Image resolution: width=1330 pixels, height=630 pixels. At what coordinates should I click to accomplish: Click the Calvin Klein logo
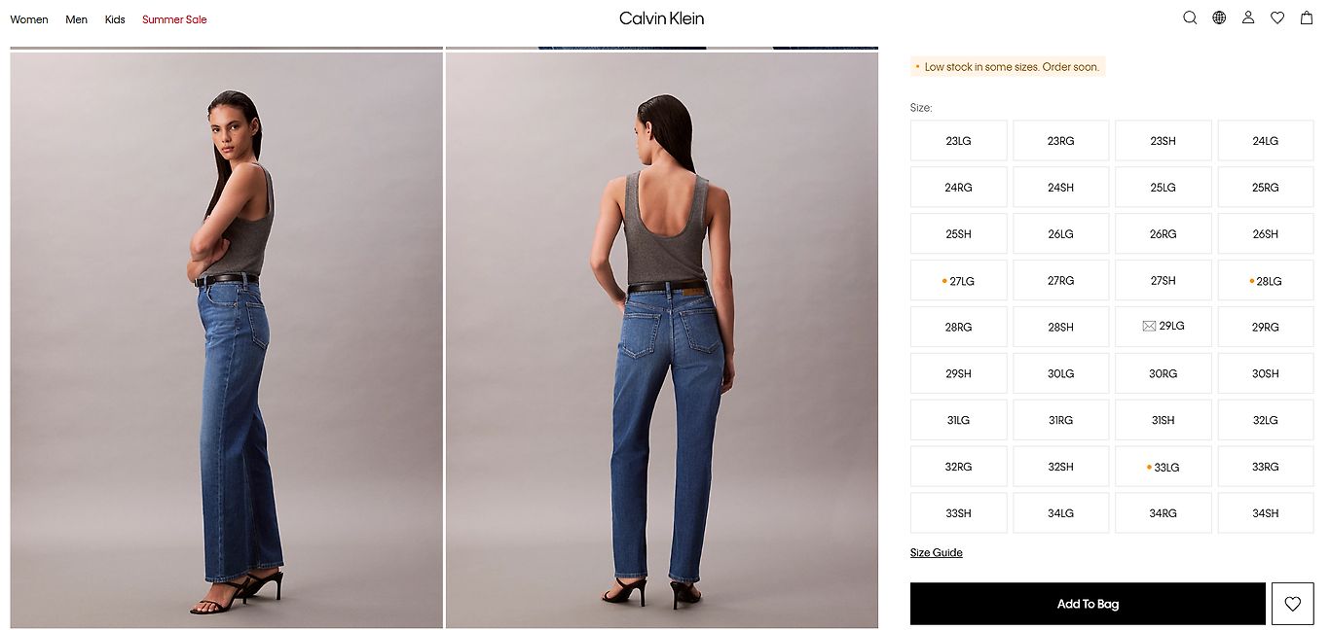tap(661, 18)
